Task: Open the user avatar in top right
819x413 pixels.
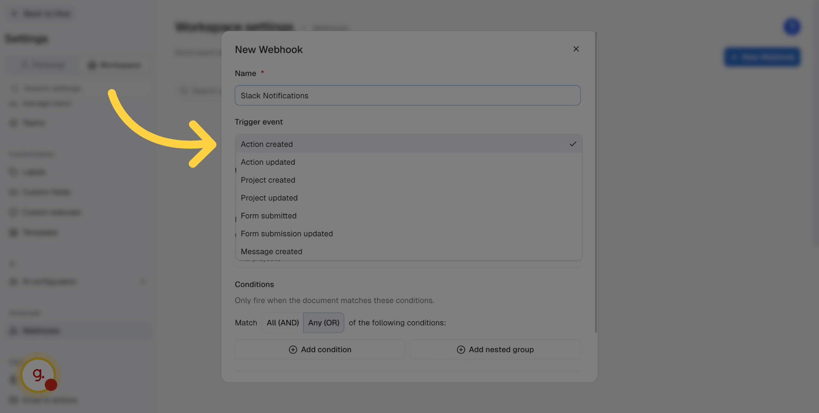Action: [x=792, y=27]
